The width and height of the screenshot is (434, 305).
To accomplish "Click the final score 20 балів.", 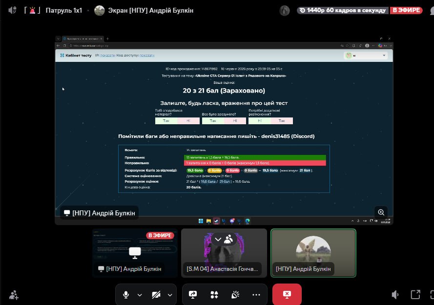I will (x=194, y=187).
